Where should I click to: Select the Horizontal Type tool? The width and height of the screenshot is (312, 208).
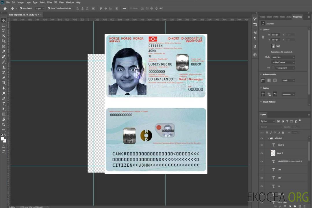(4, 104)
